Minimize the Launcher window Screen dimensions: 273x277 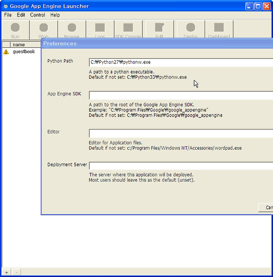pos(249,6)
